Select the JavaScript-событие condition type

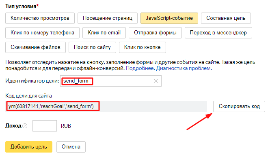point(169,18)
